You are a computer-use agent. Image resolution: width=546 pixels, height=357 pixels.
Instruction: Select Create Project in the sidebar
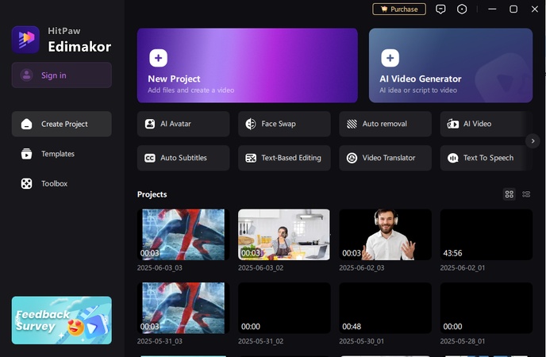pyautogui.click(x=61, y=124)
